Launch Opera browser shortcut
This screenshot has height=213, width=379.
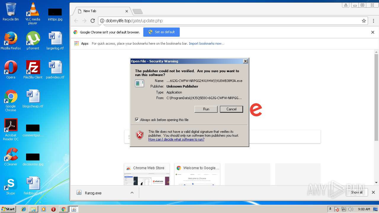pyautogui.click(x=11, y=70)
